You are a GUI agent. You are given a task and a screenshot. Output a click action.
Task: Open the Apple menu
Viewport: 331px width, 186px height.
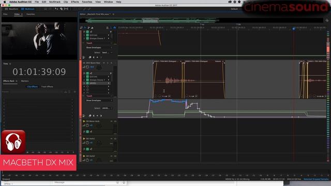(x=5, y=2)
